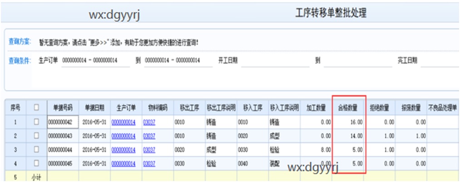The height and width of the screenshot is (182, 460).
Task: Toggle the header select-all checkbox
Action: click(x=36, y=108)
